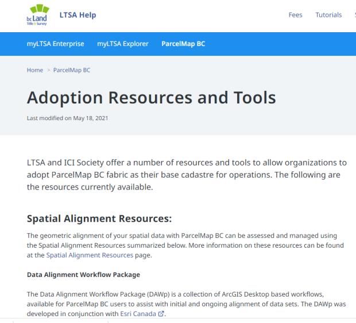Click the external link icon after Esri Canada
This screenshot has width=356, height=323.
pos(161,314)
